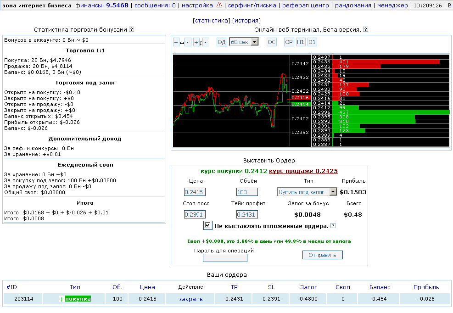Image resolution: width=453 pixels, height=313 pixels.
Task: Sort orders by SL column
Action: tap(271, 287)
